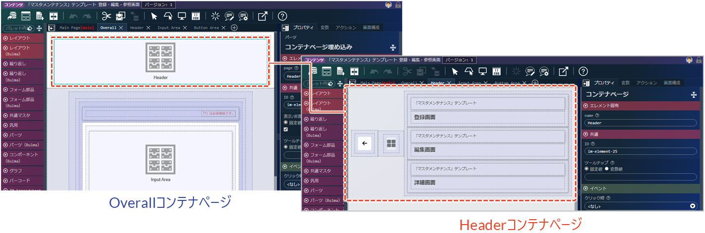Select the Input Area container placeholder
Viewport: 705px width, 233px height.
click(160, 163)
